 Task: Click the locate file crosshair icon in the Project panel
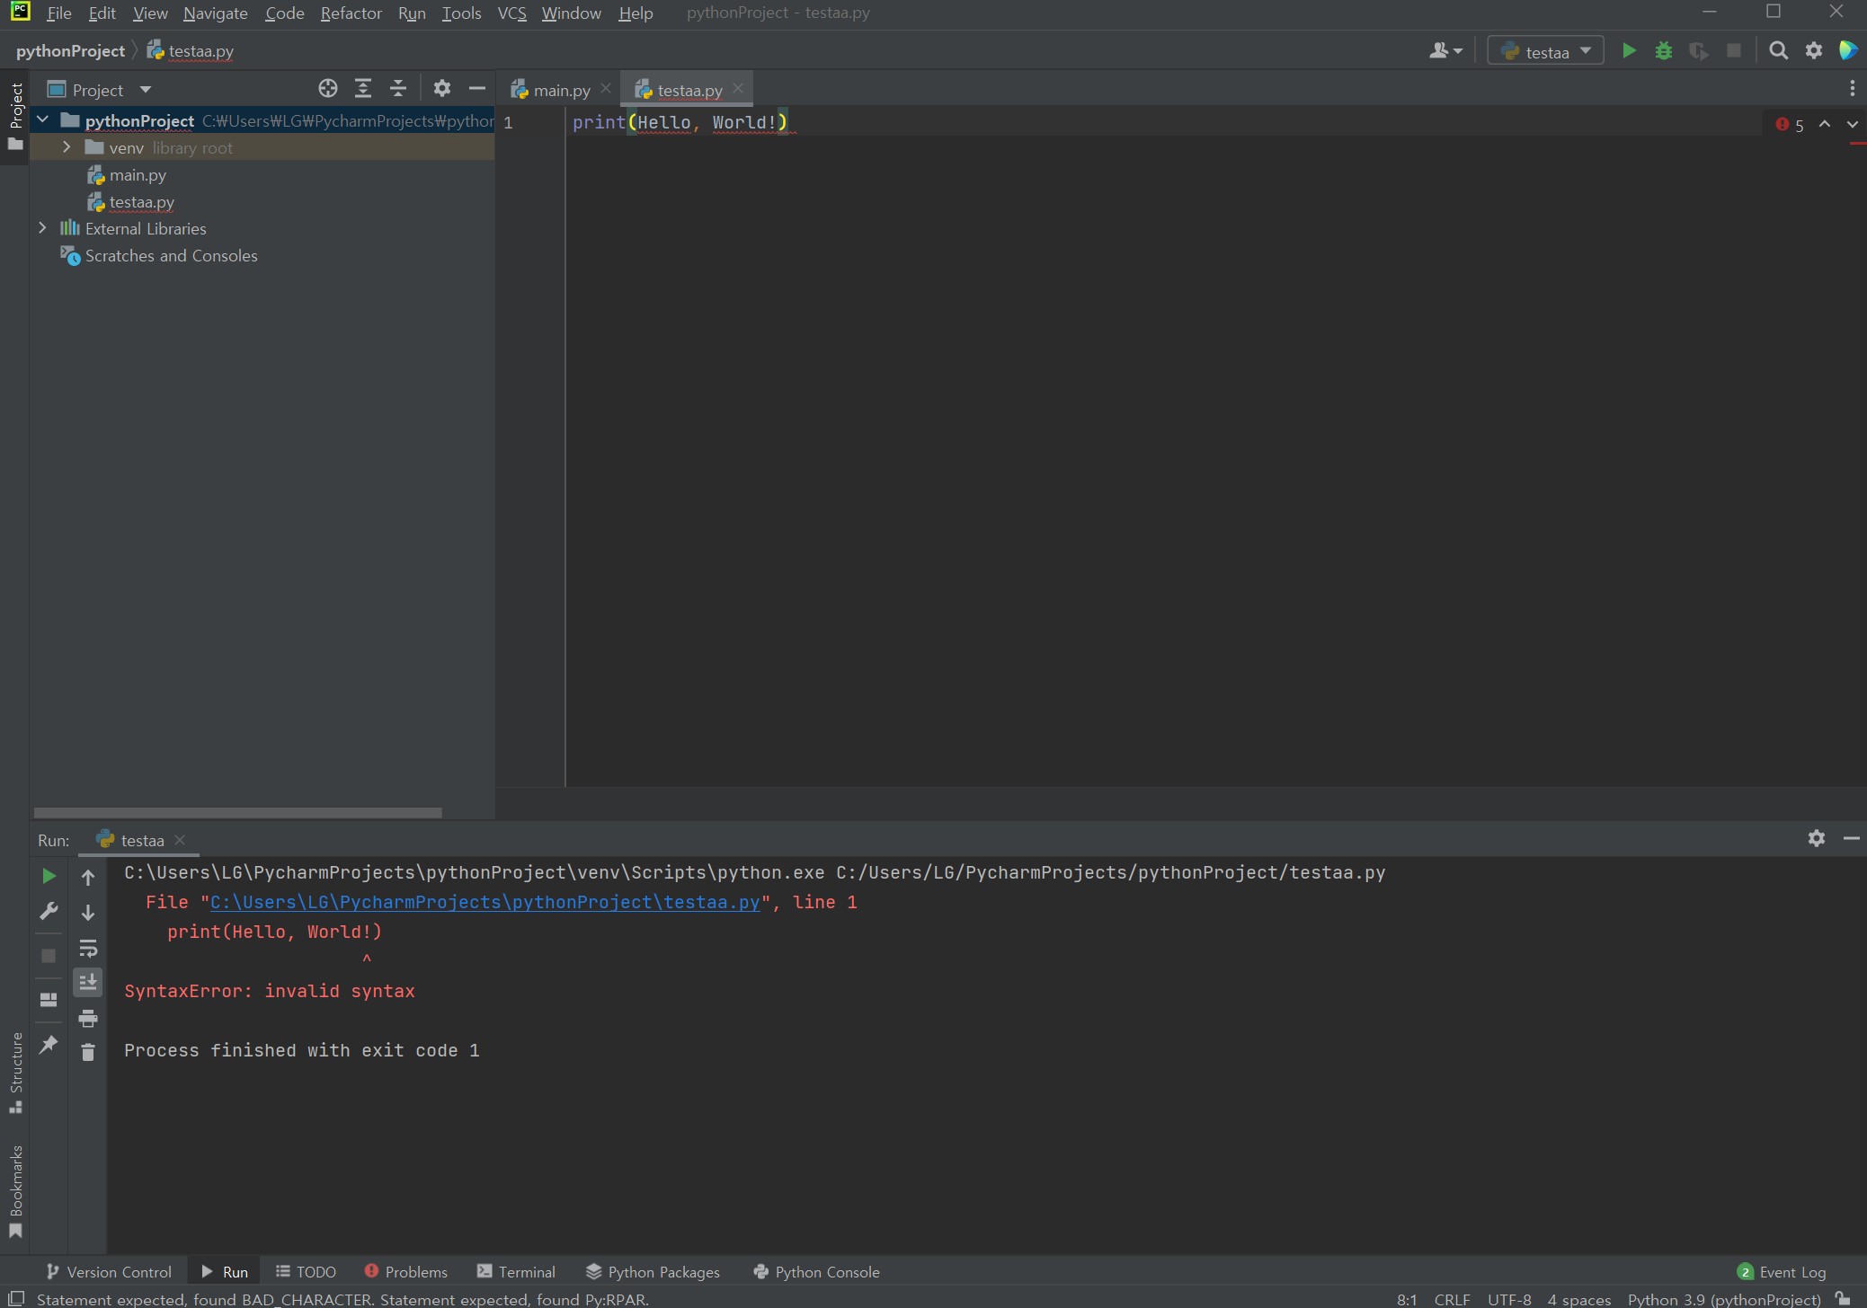(328, 89)
